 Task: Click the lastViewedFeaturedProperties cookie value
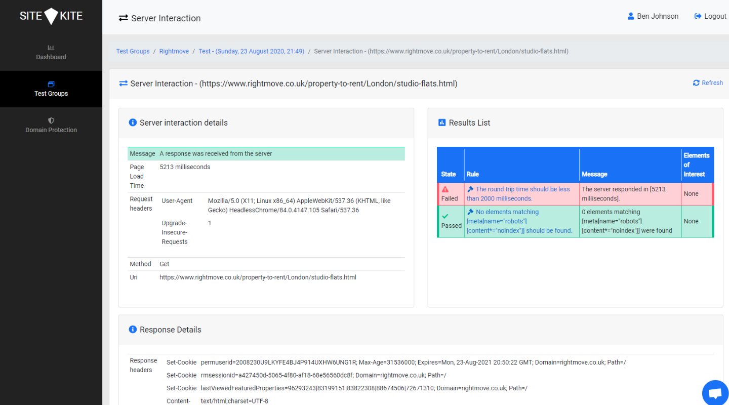(364, 388)
